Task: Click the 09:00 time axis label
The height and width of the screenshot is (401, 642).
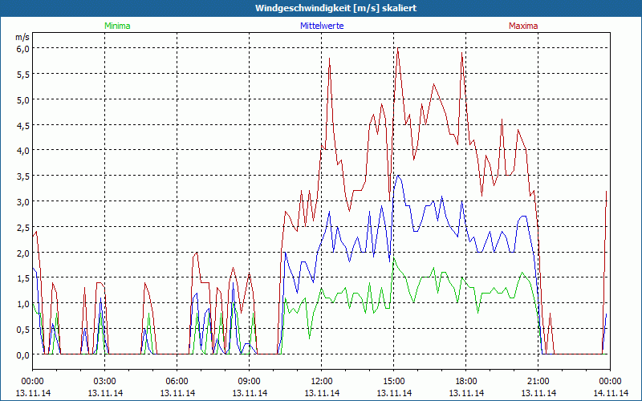Action: point(250,382)
